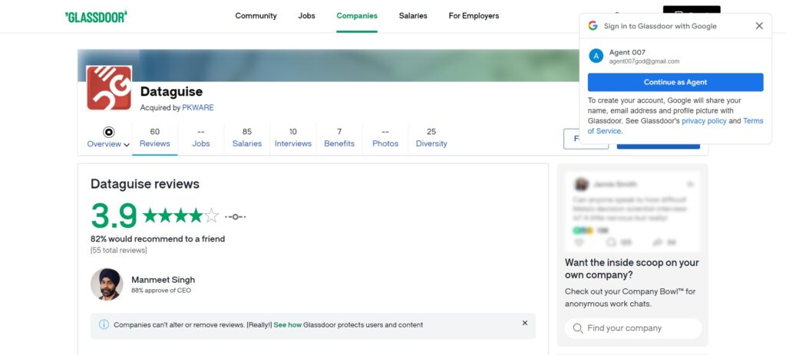Click the blurred bowl post preview

point(632,212)
